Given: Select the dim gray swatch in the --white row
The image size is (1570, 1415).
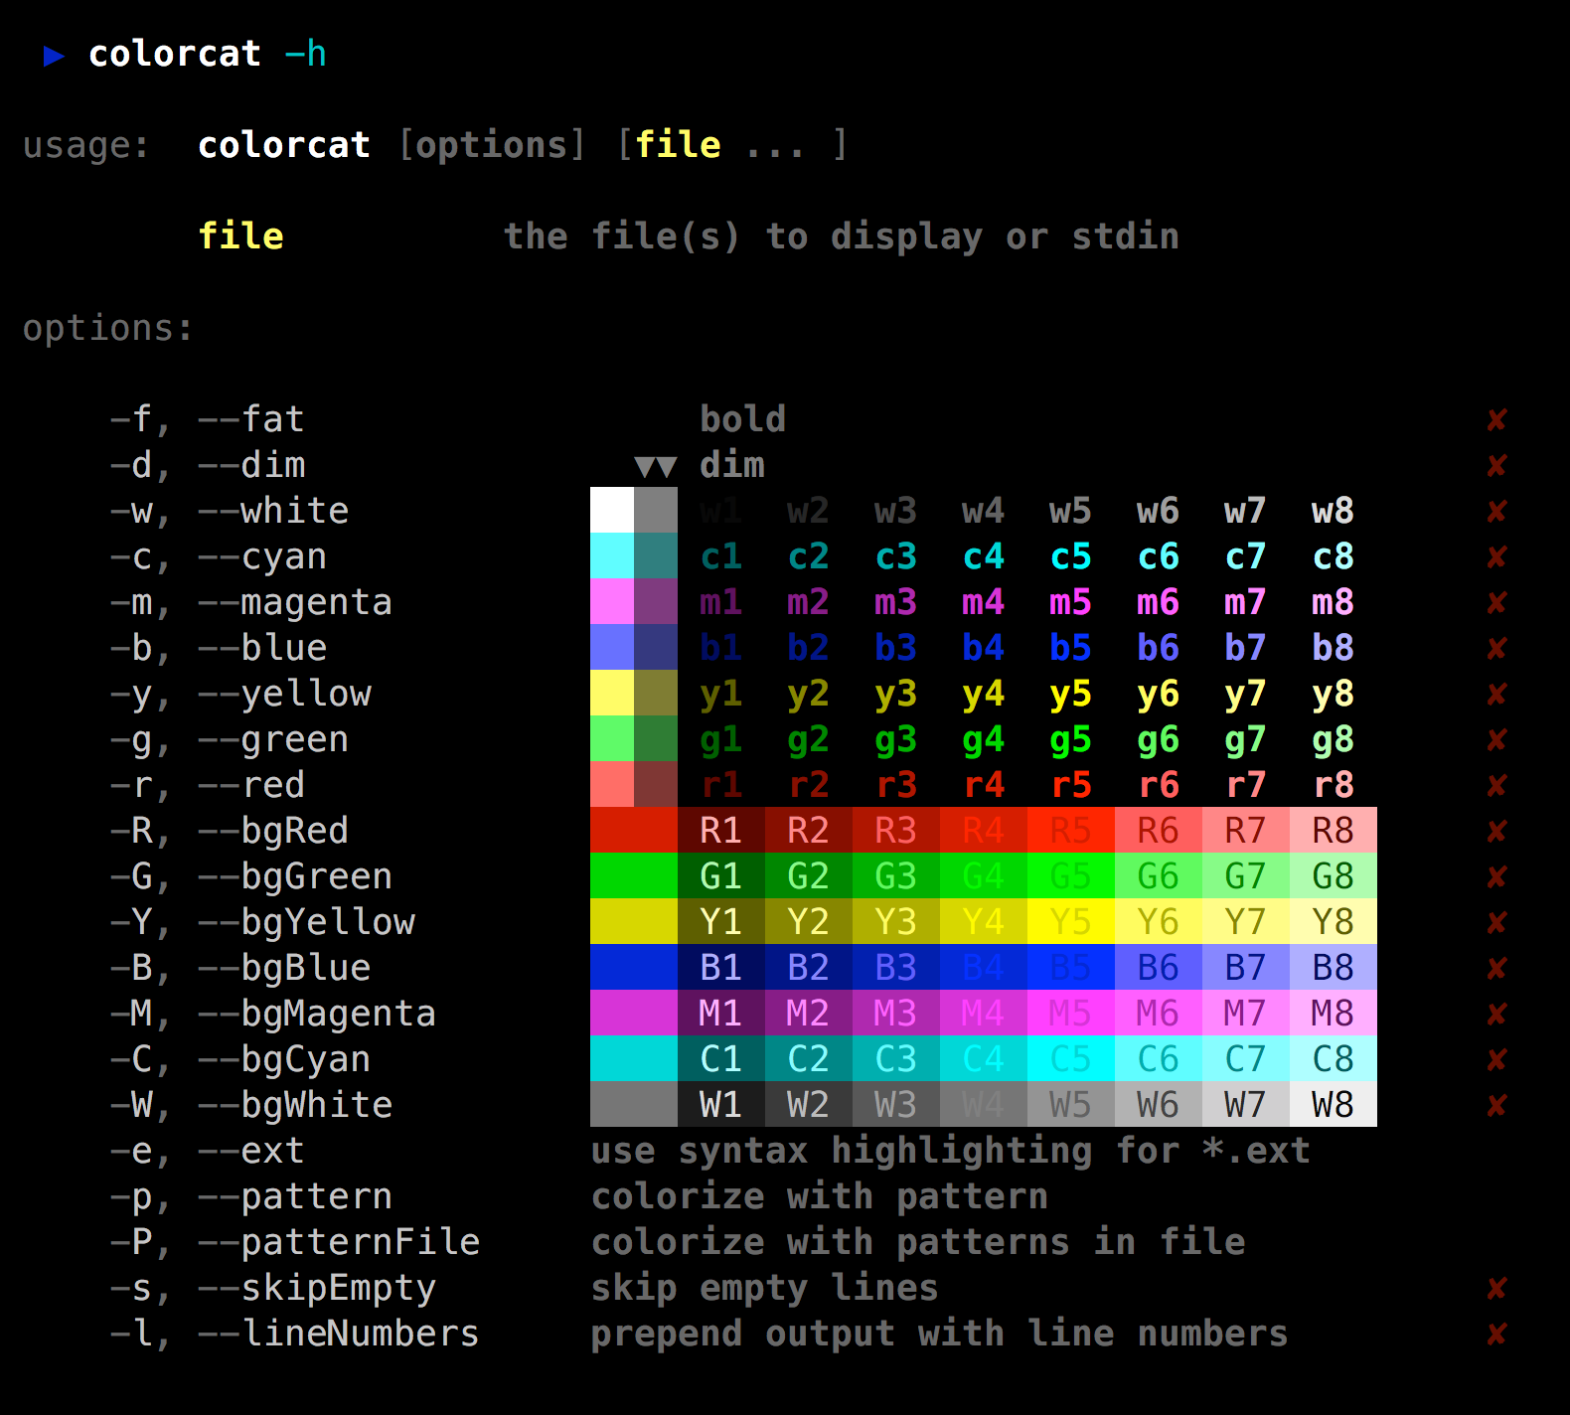Looking at the screenshot, I should click(656, 510).
